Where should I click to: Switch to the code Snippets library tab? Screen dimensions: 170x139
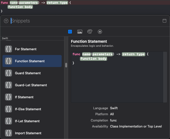tap(70, 31)
